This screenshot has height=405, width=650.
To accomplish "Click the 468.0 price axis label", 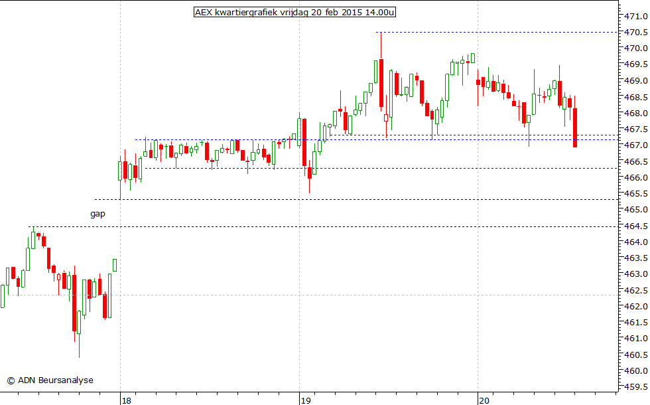I will (636, 113).
